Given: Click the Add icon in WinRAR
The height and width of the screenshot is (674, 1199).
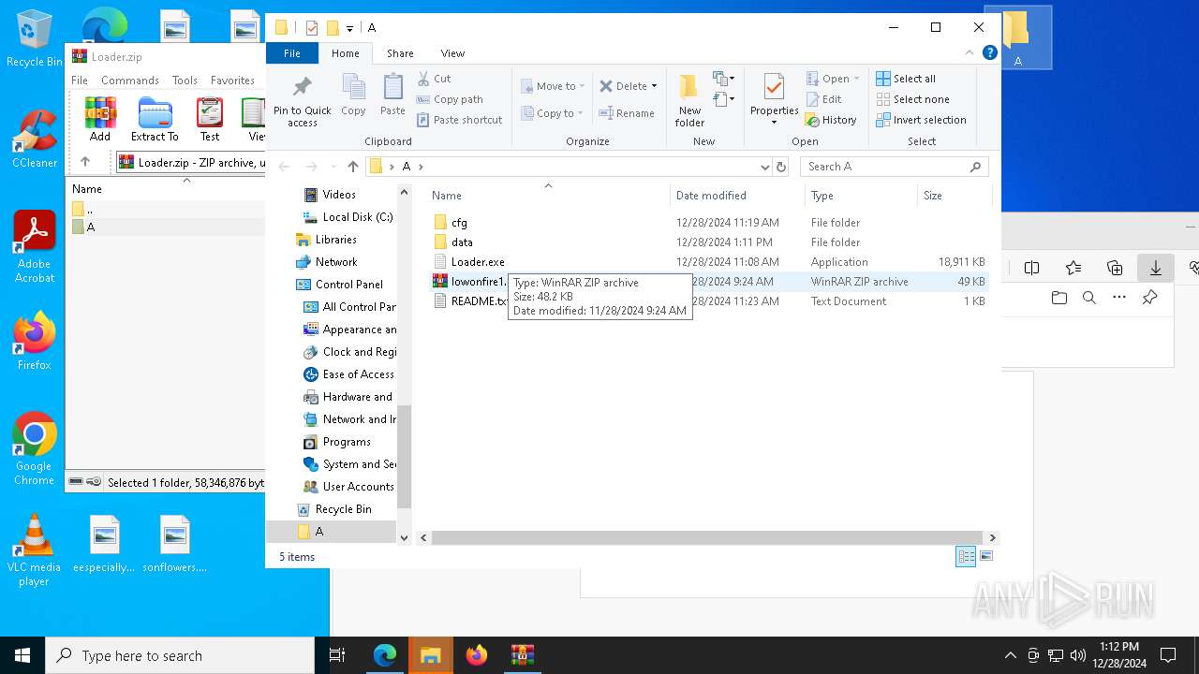Looking at the screenshot, I should pyautogui.click(x=100, y=120).
